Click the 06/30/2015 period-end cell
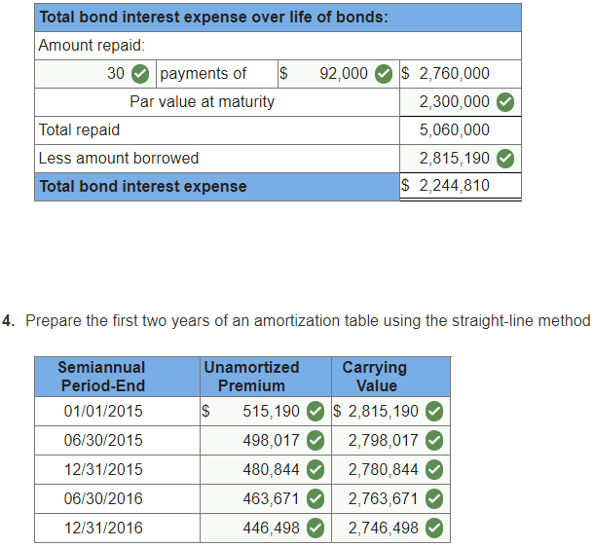Viewport: 594px width, 547px height. click(103, 440)
